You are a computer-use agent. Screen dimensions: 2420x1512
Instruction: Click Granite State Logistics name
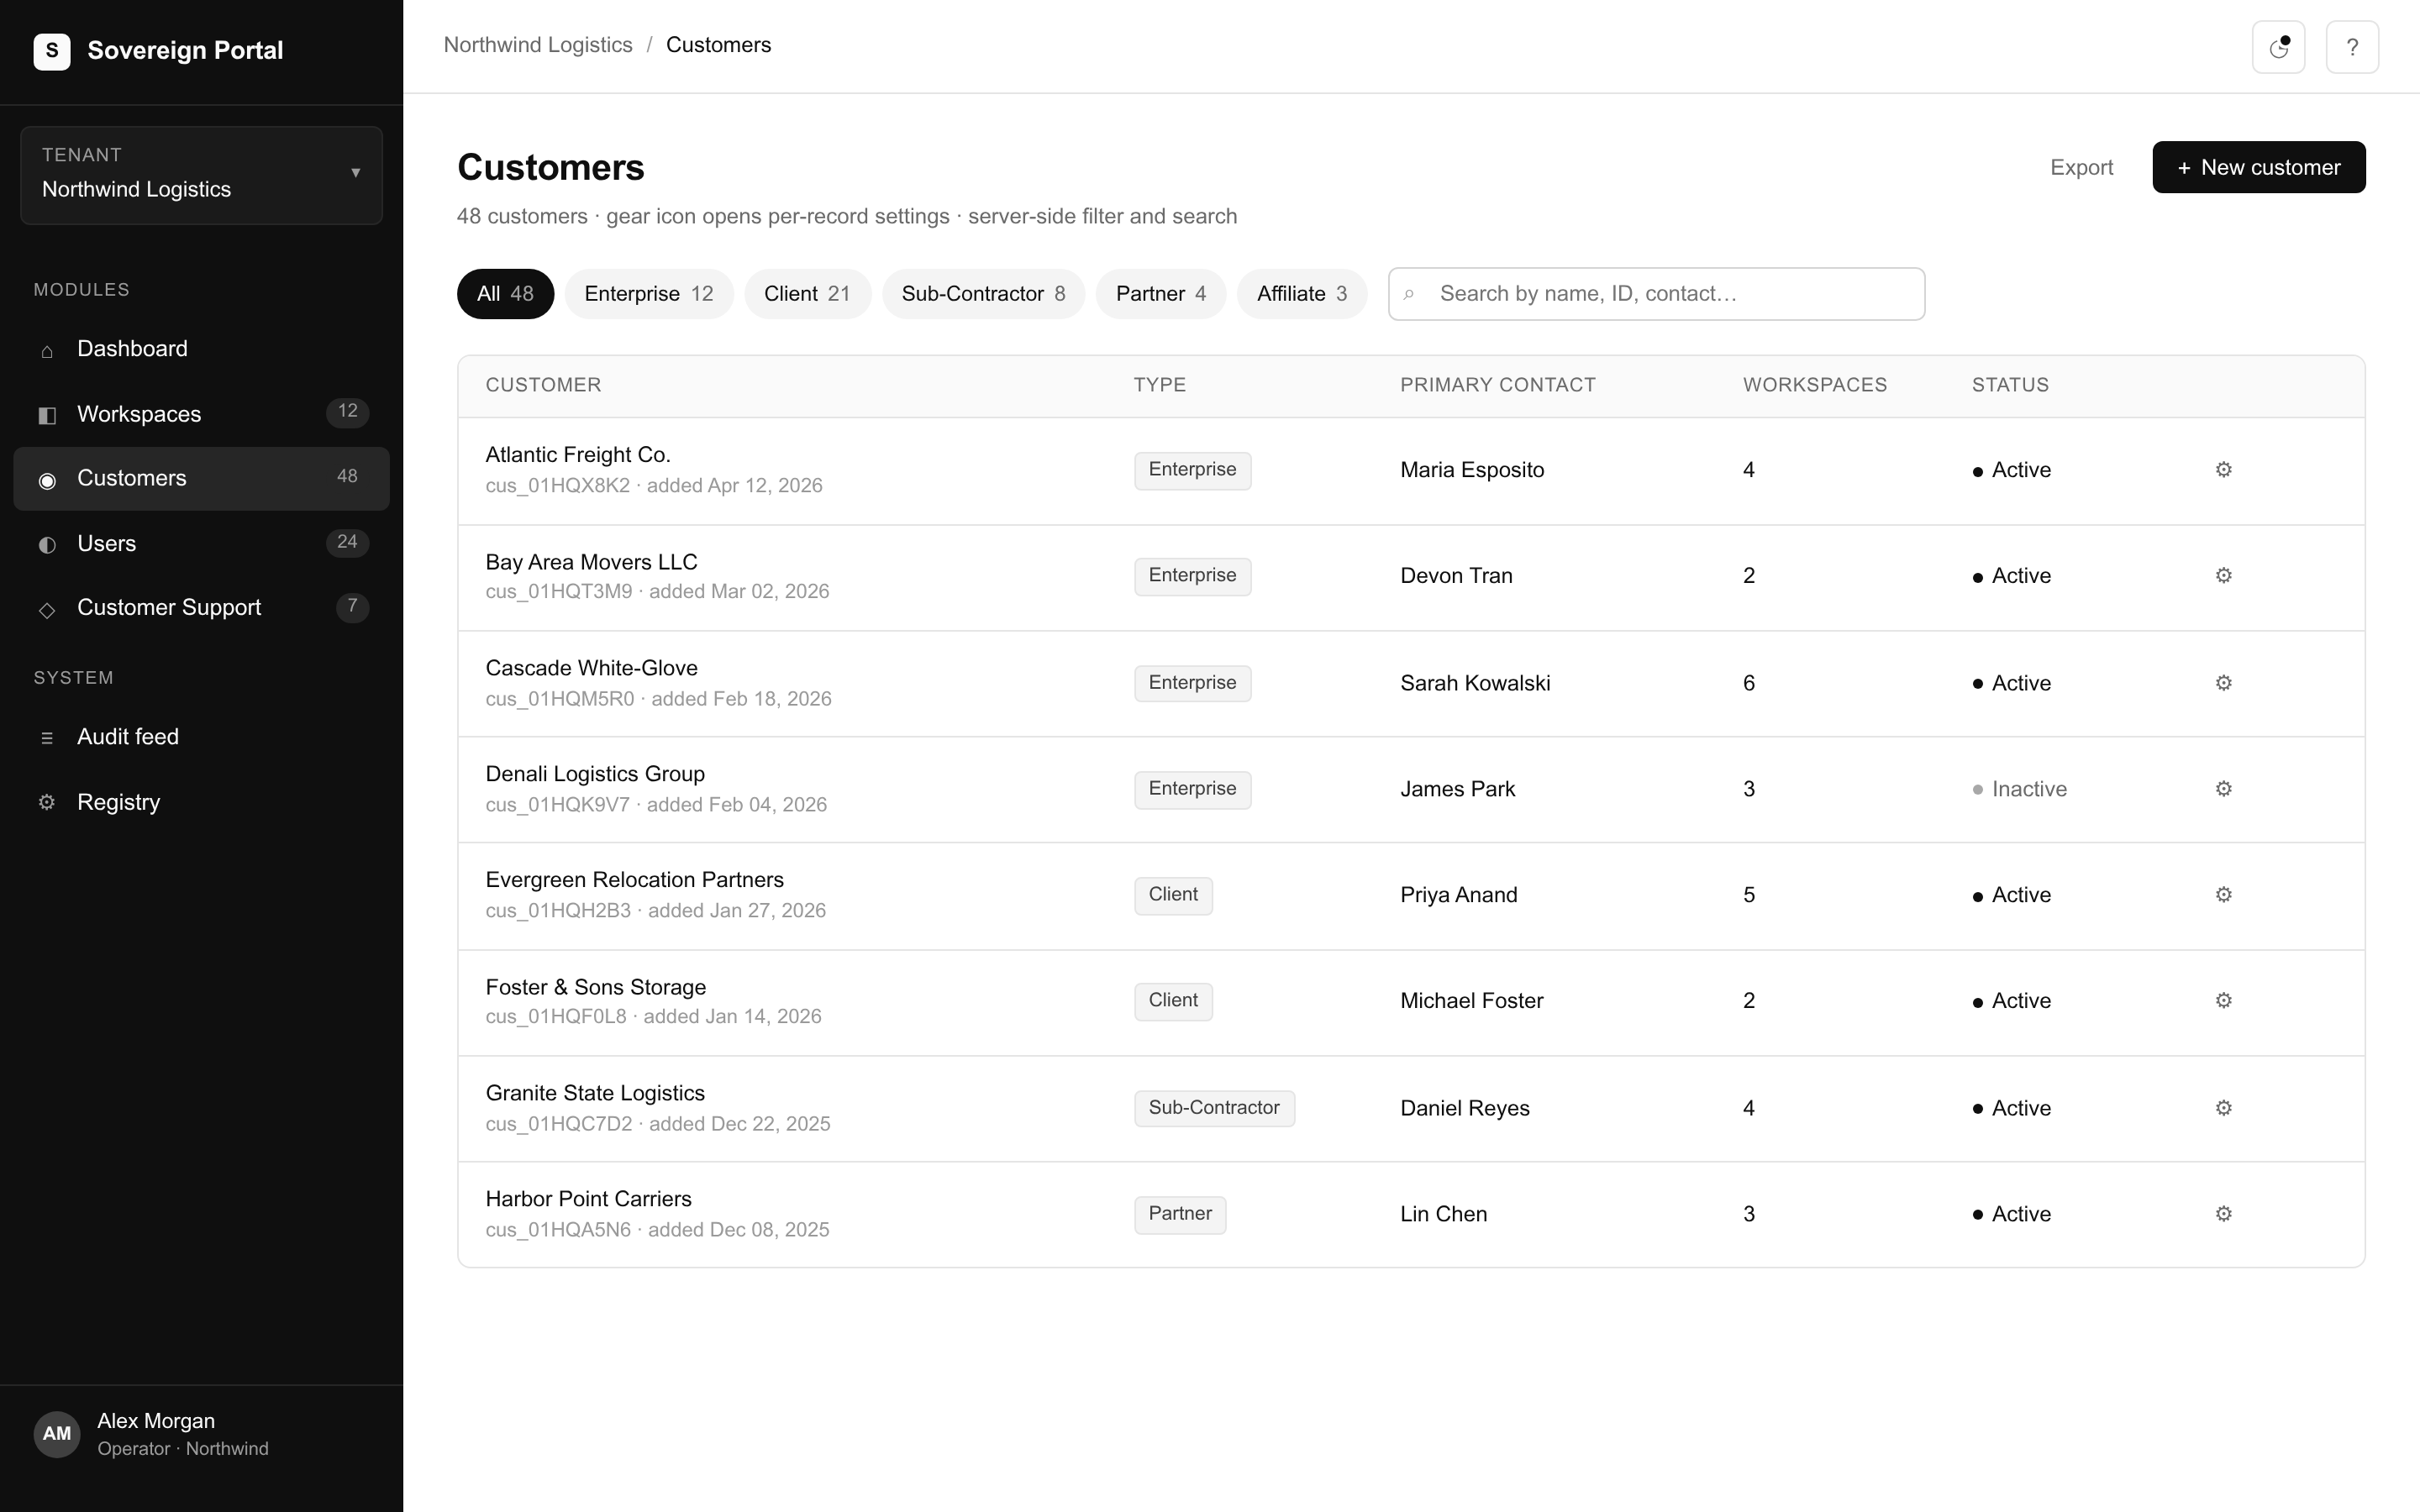595,1093
